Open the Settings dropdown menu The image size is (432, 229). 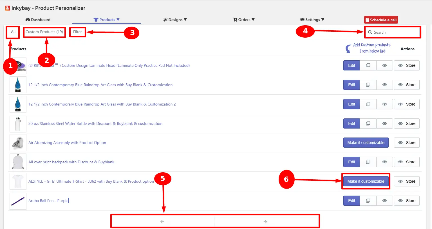point(312,20)
